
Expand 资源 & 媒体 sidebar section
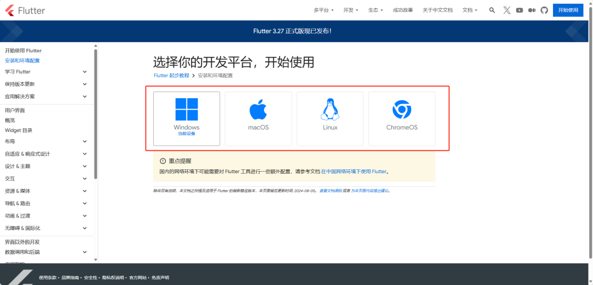[x=46, y=191]
